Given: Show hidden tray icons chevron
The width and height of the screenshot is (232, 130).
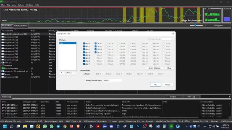Looking at the screenshot, I should click(187, 126).
